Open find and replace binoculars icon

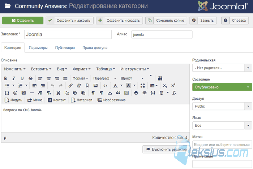(160, 78)
